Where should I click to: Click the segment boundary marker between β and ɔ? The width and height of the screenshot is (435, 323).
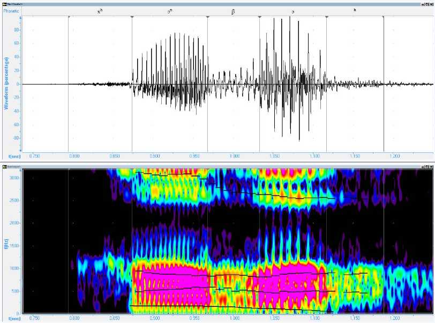[260, 17]
